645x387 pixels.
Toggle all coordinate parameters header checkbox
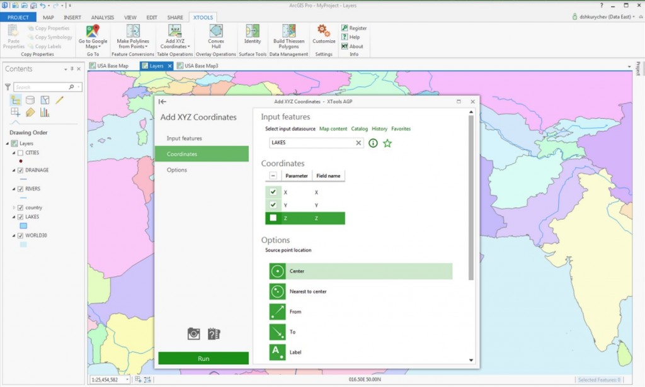click(x=273, y=176)
